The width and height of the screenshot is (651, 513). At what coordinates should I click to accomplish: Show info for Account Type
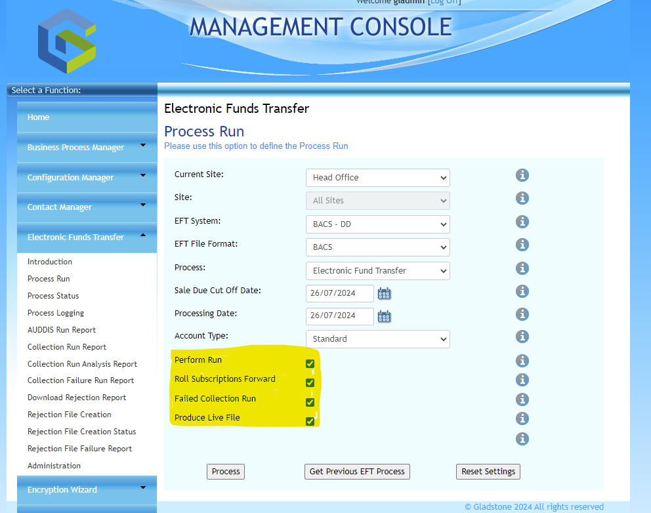click(x=522, y=336)
